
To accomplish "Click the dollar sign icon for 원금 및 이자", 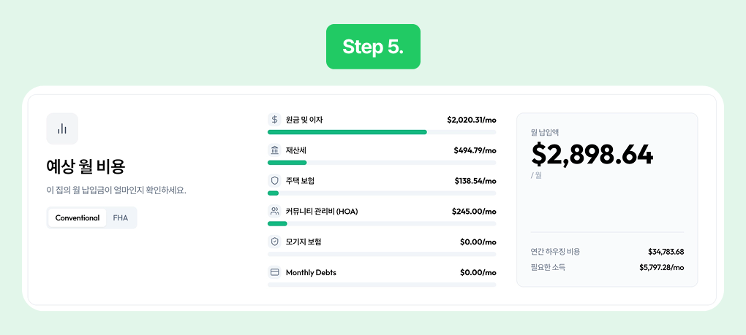I will 274,120.
